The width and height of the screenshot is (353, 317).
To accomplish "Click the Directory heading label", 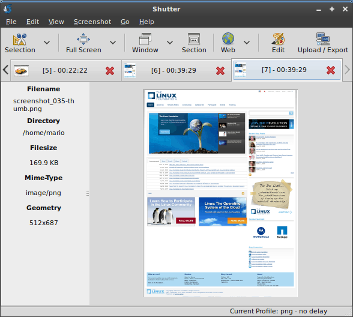I will [x=44, y=121].
